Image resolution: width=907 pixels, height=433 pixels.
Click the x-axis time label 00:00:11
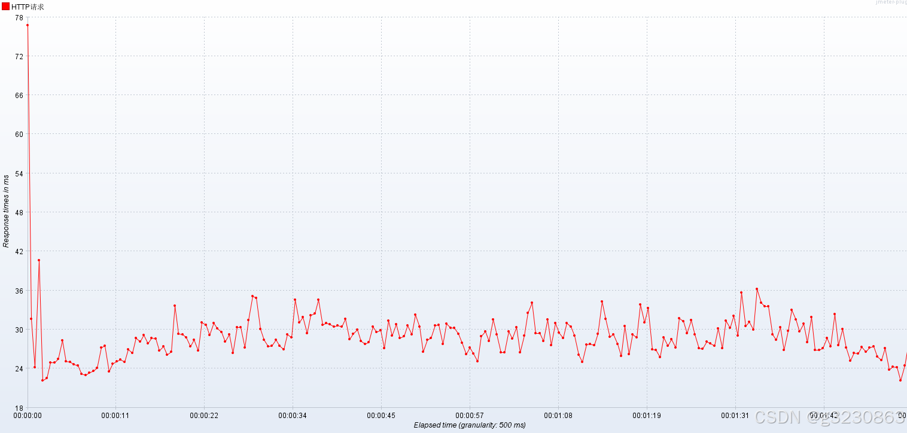pos(115,415)
